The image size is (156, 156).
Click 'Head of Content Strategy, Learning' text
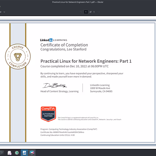point(60,91)
